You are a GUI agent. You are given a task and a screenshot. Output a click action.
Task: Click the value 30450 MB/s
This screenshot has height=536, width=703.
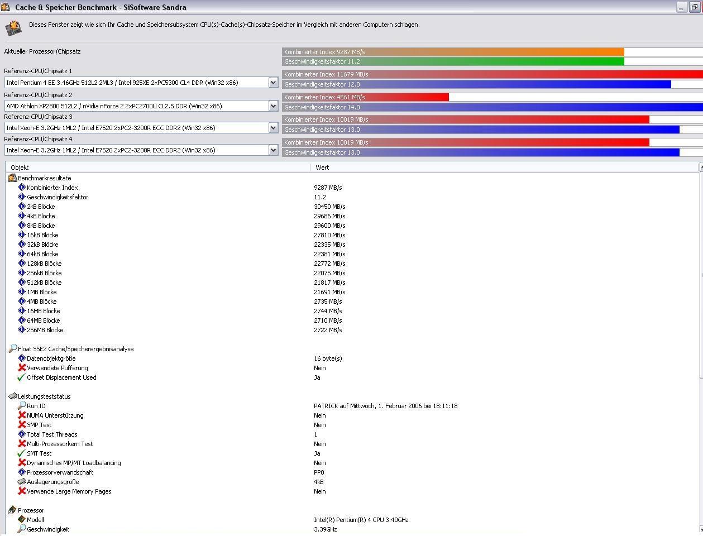[329, 207]
